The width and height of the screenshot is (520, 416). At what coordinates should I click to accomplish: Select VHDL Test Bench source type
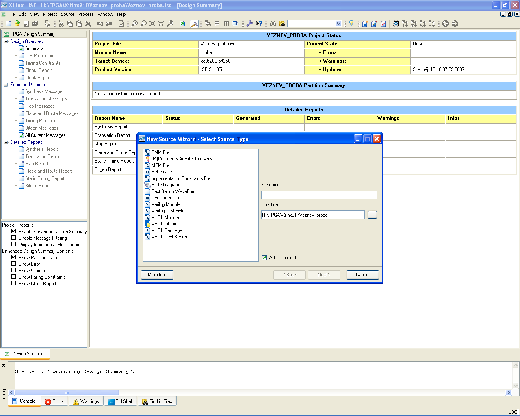[169, 237]
